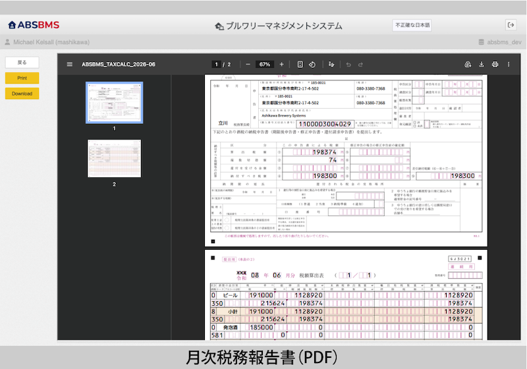
Task: Click the 立川 tax office text
Action: 223,123
